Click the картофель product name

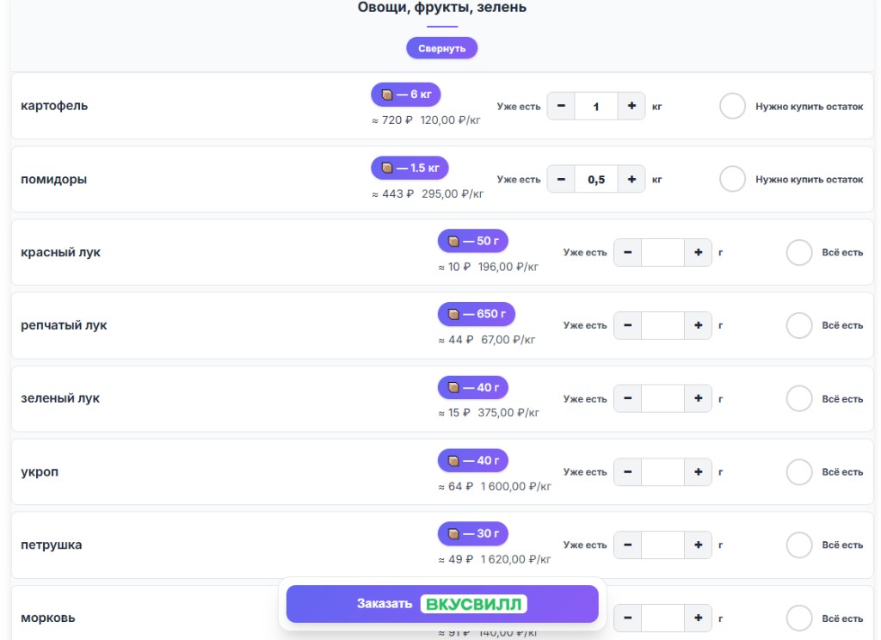(54, 106)
